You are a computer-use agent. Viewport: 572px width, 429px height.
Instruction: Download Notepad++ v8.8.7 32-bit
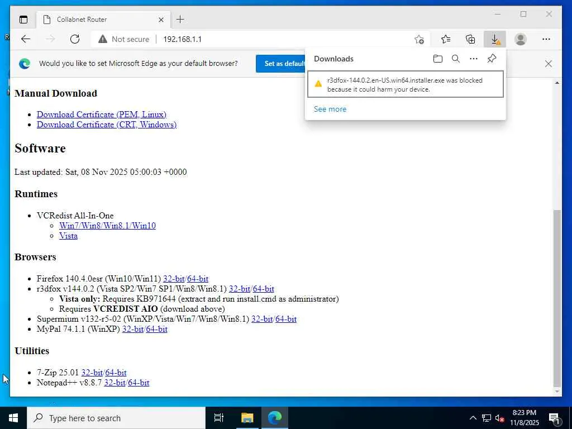coord(115,383)
